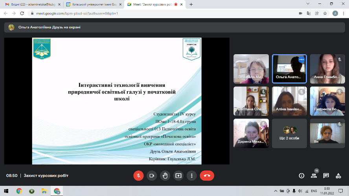Share this page icon in address bar
The width and height of the screenshot is (349, 196).
317,13
